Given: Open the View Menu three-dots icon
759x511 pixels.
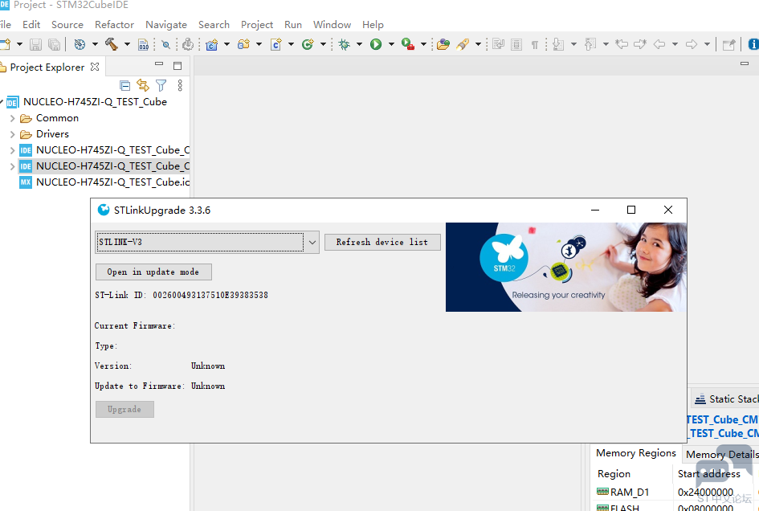Looking at the screenshot, I should 180,85.
